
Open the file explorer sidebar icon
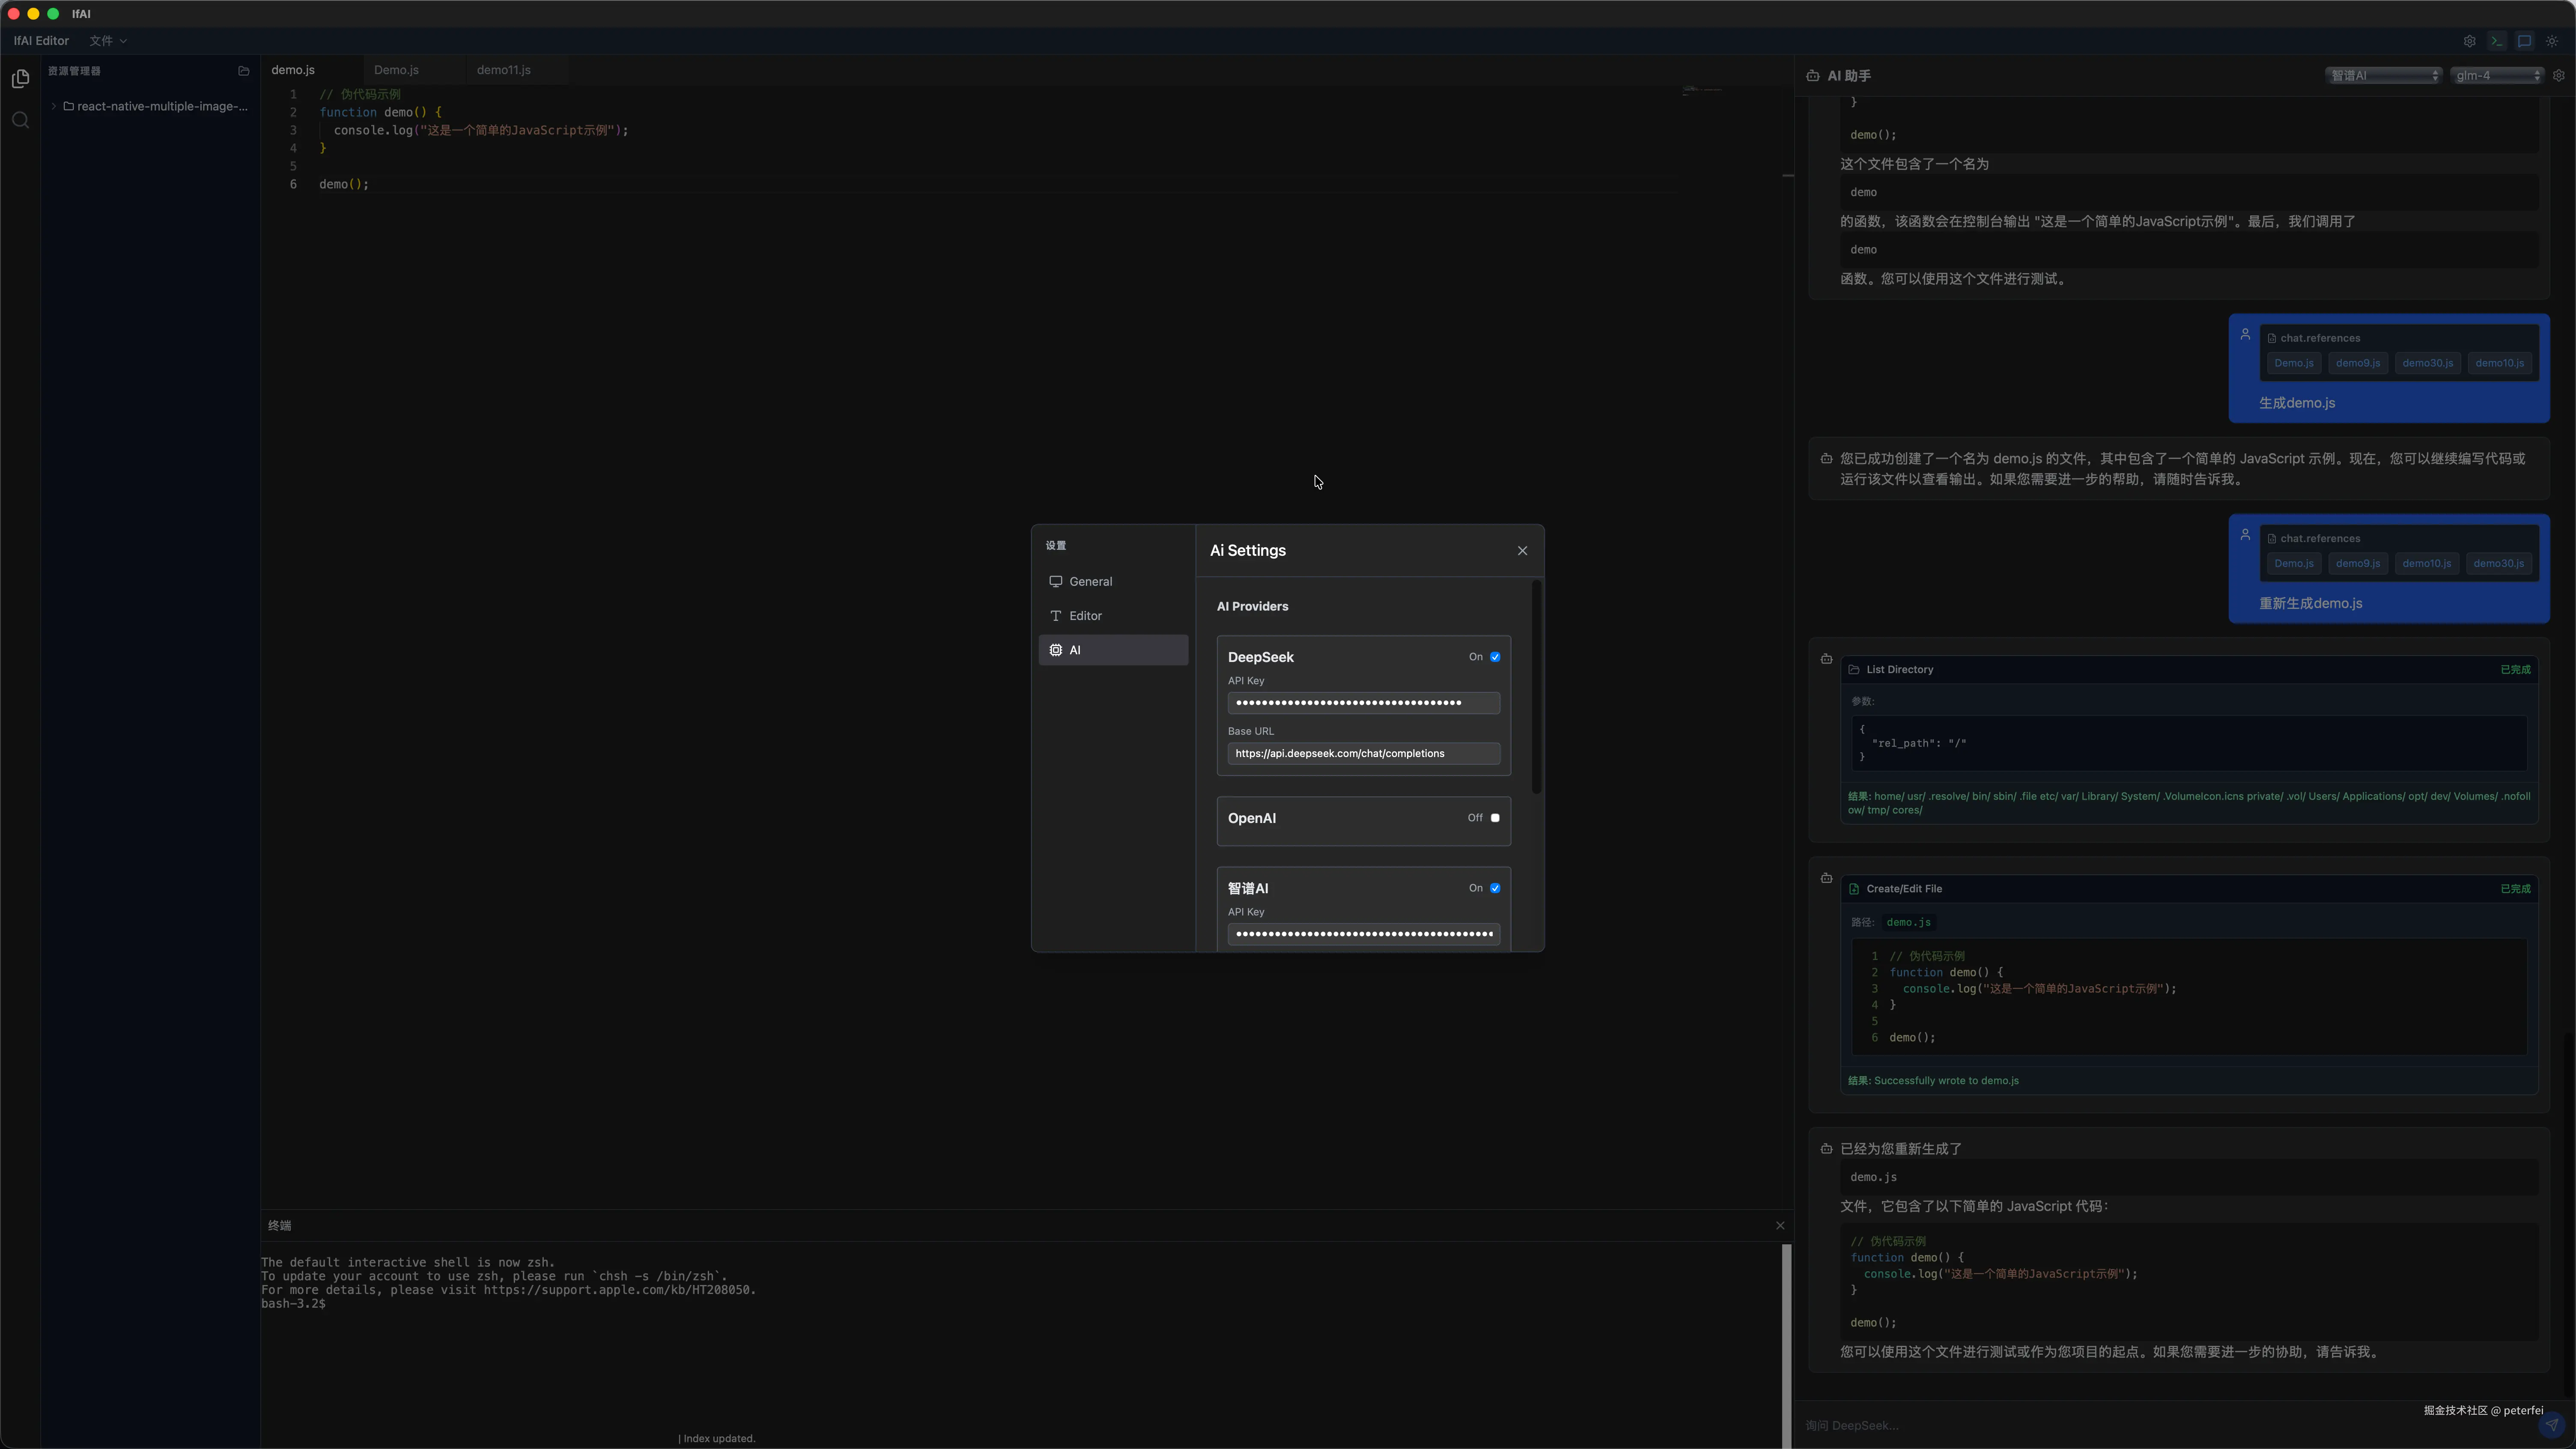pyautogui.click(x=20, y=78)
